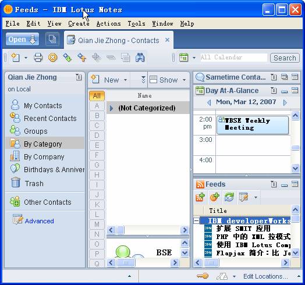Click the printer icon in toolbar
The image size is (305, 285).
[x=38, y=58]
